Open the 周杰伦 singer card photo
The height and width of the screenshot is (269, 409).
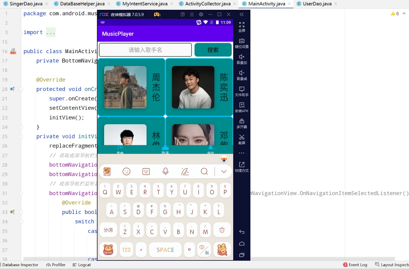125,87
